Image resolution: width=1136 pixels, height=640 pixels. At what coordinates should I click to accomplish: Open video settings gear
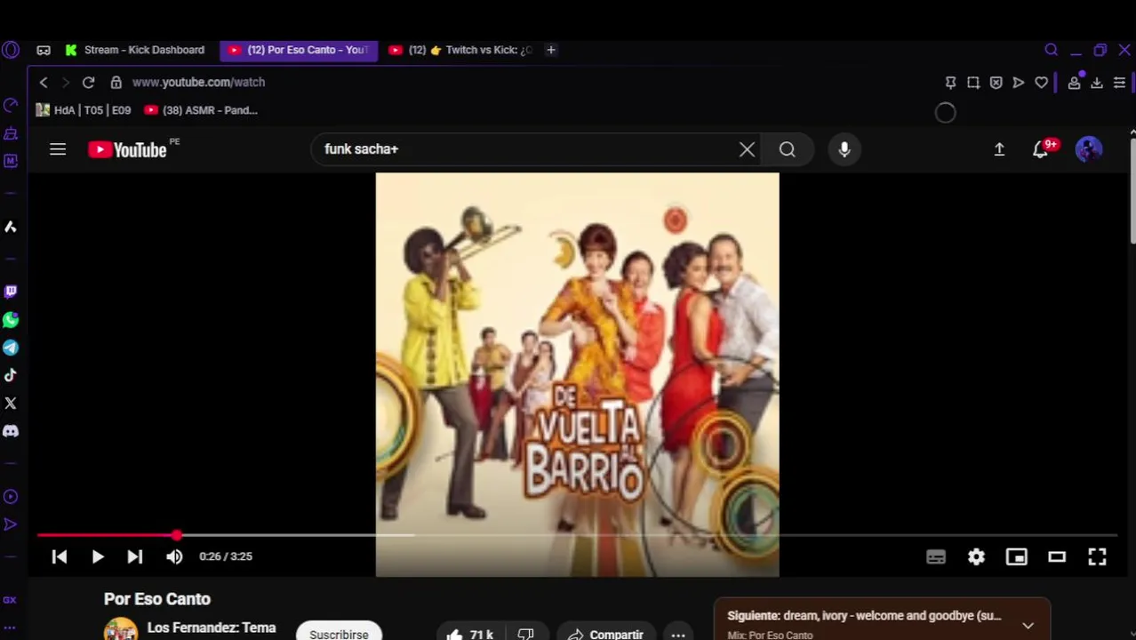[x=976, y=556]
